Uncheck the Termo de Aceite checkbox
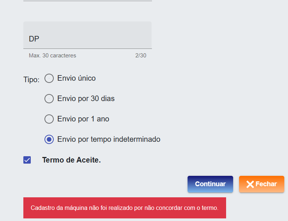The height and width of the screenshot is (221, 288). [27, 160]
